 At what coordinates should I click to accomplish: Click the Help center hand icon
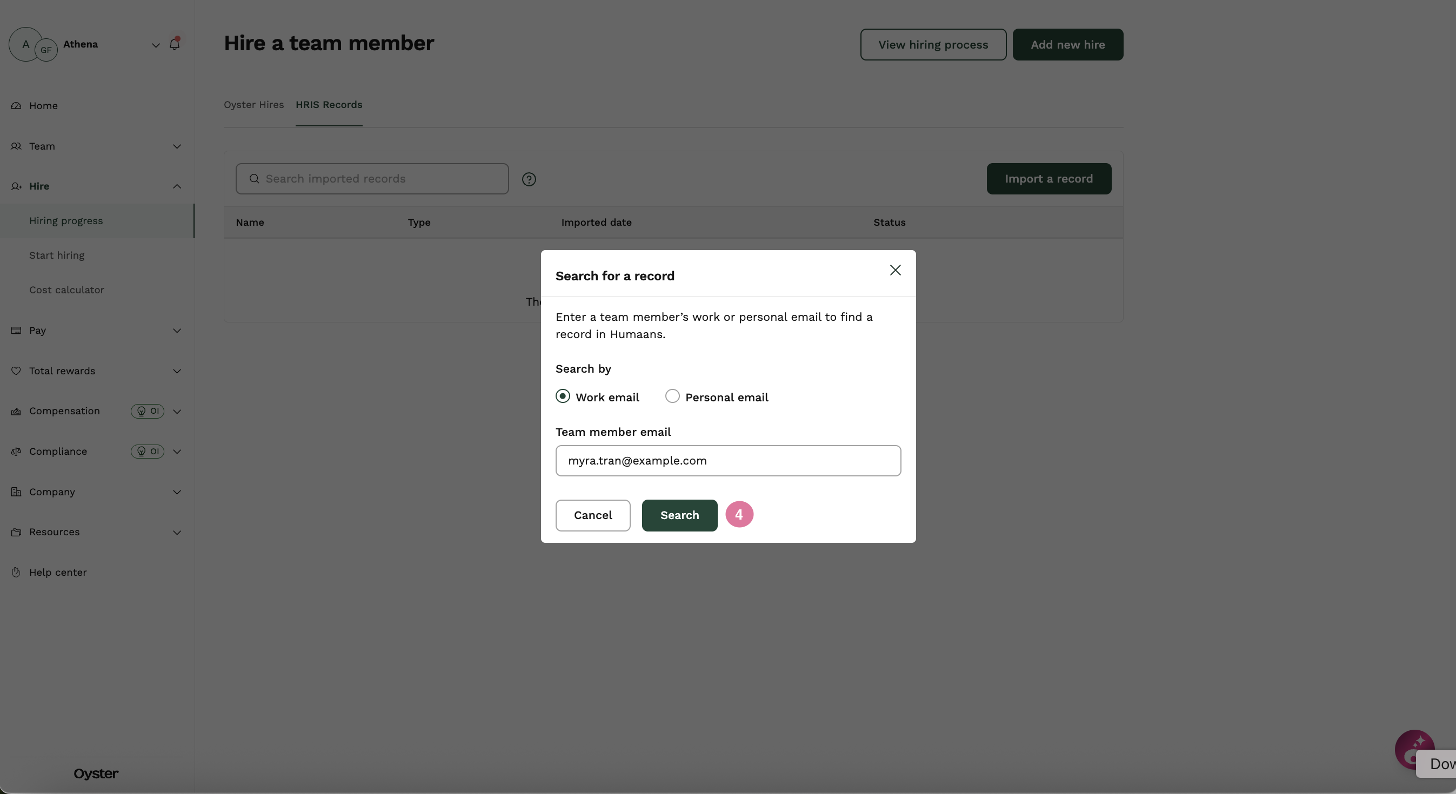(16, 572)
